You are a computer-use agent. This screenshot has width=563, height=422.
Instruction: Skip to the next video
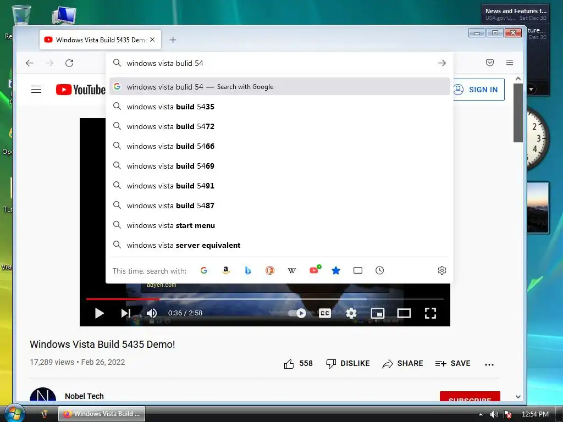tap(125, 313)
